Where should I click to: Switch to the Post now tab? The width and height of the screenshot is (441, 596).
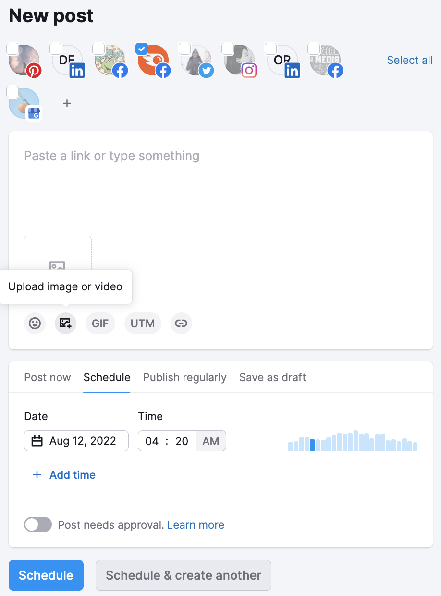48,378
